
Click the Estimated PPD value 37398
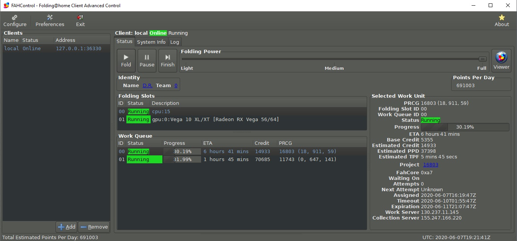428,151
